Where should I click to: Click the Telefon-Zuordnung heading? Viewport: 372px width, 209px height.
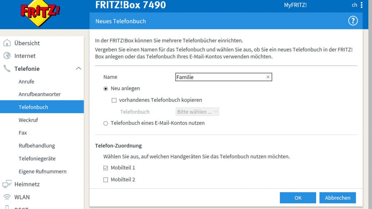118,146
